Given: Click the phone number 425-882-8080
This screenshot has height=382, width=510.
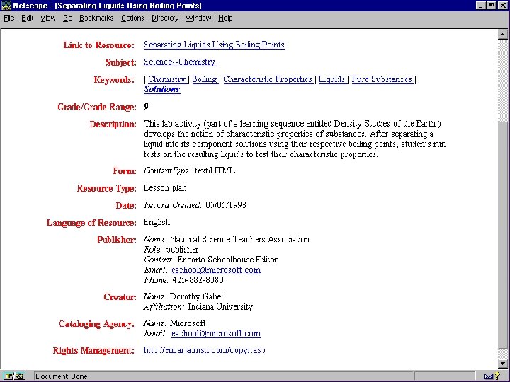Looking at the screenshot, I should click(198, 279).
